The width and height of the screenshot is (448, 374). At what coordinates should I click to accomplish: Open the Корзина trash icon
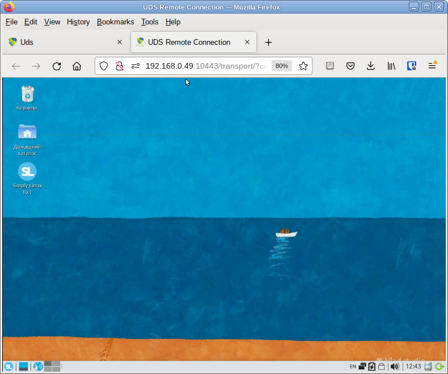point(27,95)
